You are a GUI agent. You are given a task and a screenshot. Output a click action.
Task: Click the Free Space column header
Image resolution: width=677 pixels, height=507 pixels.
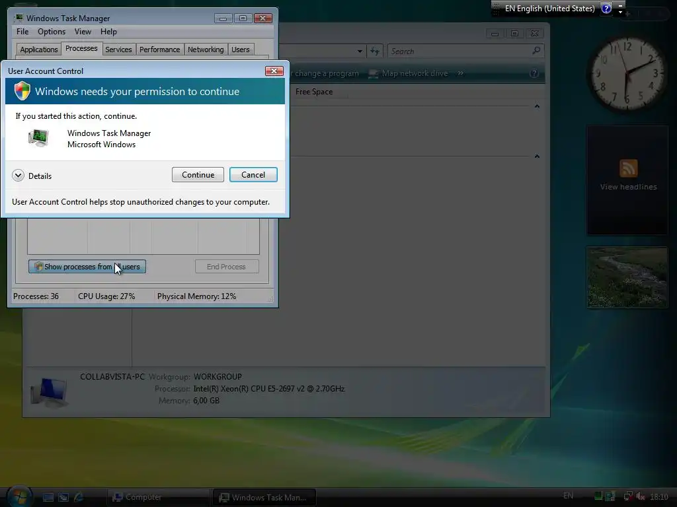(x=314, y=91)
